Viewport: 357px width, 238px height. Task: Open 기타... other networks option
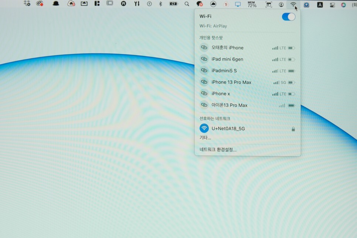(205, 137)
